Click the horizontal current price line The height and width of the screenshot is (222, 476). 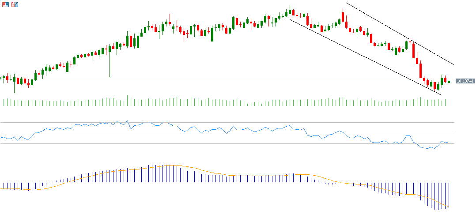point(221,81)
